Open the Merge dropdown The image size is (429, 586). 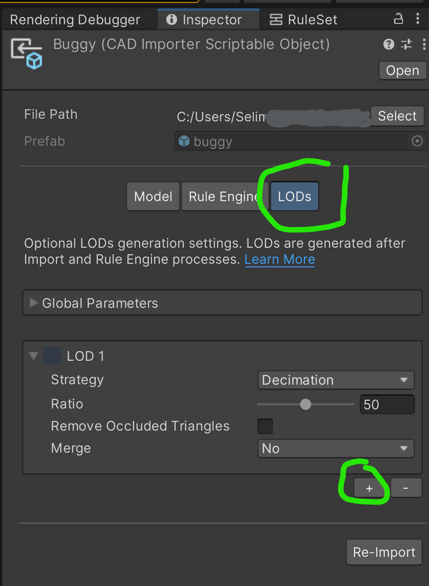(x=335, y=449)
